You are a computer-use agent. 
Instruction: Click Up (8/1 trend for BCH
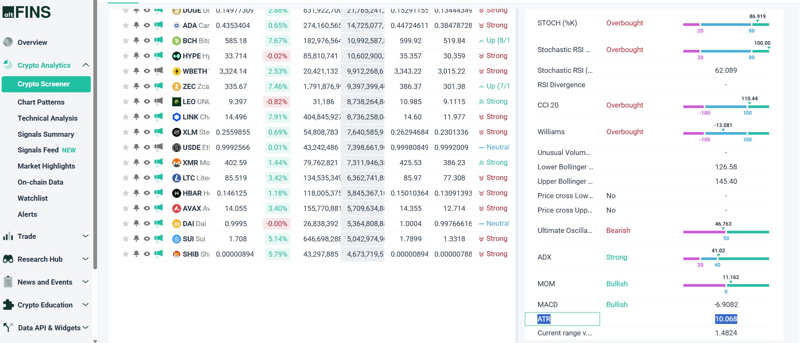tap(494, 40)
